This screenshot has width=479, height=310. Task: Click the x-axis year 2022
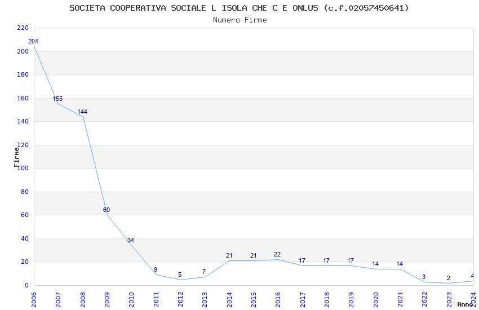pyautogui.click(x=425, y=300)
